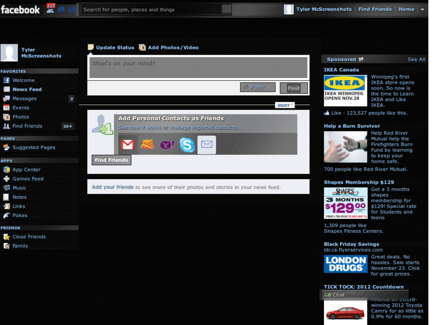
Task: Click the add-friend silhouette plus-one icon
Action: click(x=102, y=125)
